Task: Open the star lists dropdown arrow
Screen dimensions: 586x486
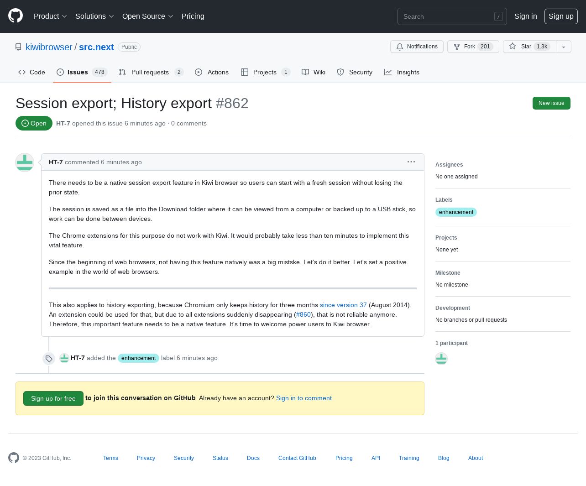Action: [x=564, y=47]
